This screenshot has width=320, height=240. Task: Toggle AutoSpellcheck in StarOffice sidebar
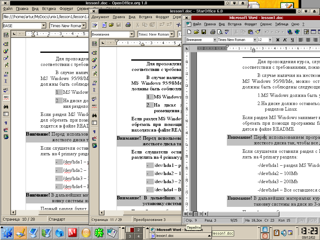coord(94,106)
